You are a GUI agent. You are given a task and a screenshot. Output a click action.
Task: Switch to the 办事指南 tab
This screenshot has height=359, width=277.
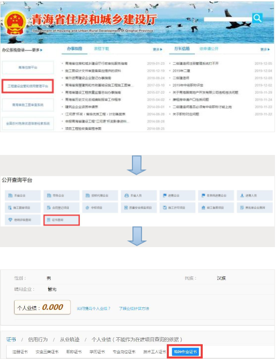(x=74, y=49)
